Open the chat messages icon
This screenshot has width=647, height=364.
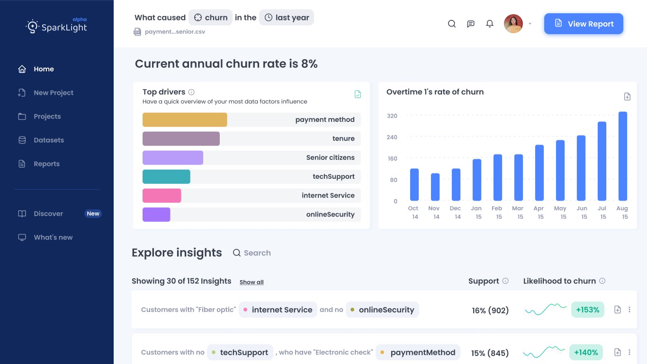471,24
